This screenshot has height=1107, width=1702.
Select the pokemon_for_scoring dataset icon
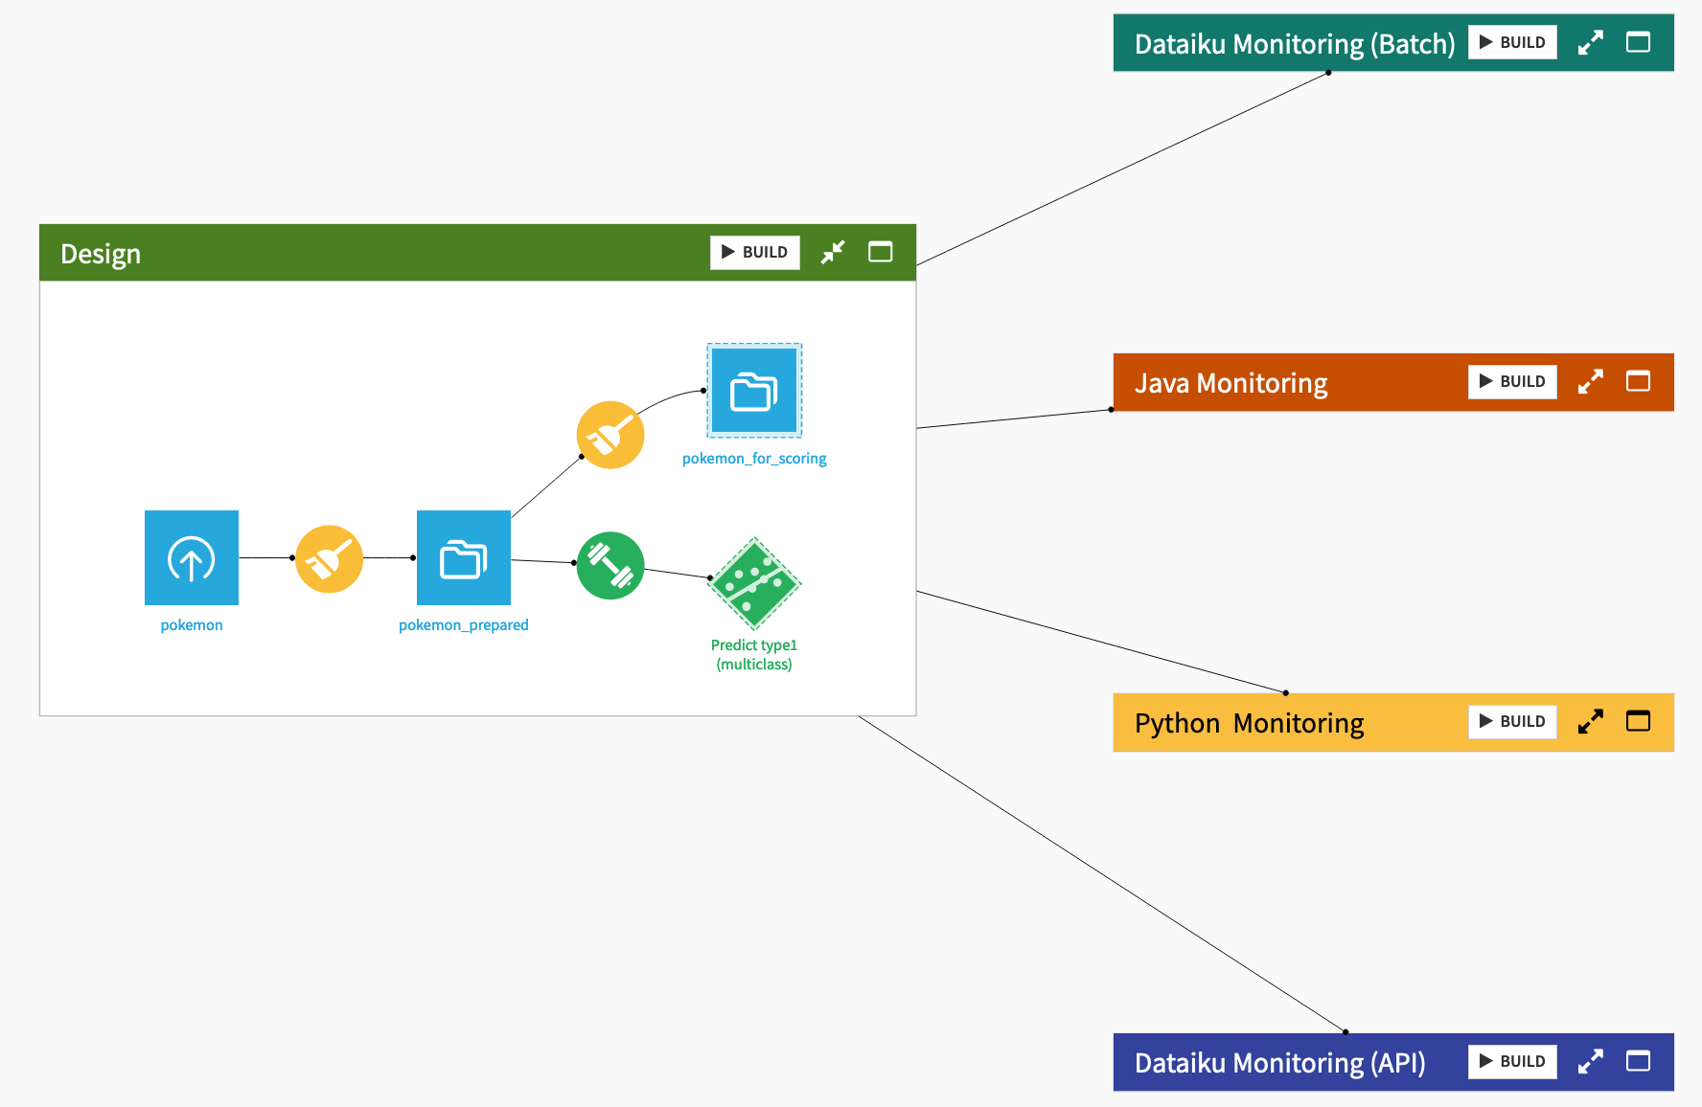pos(754,390)
